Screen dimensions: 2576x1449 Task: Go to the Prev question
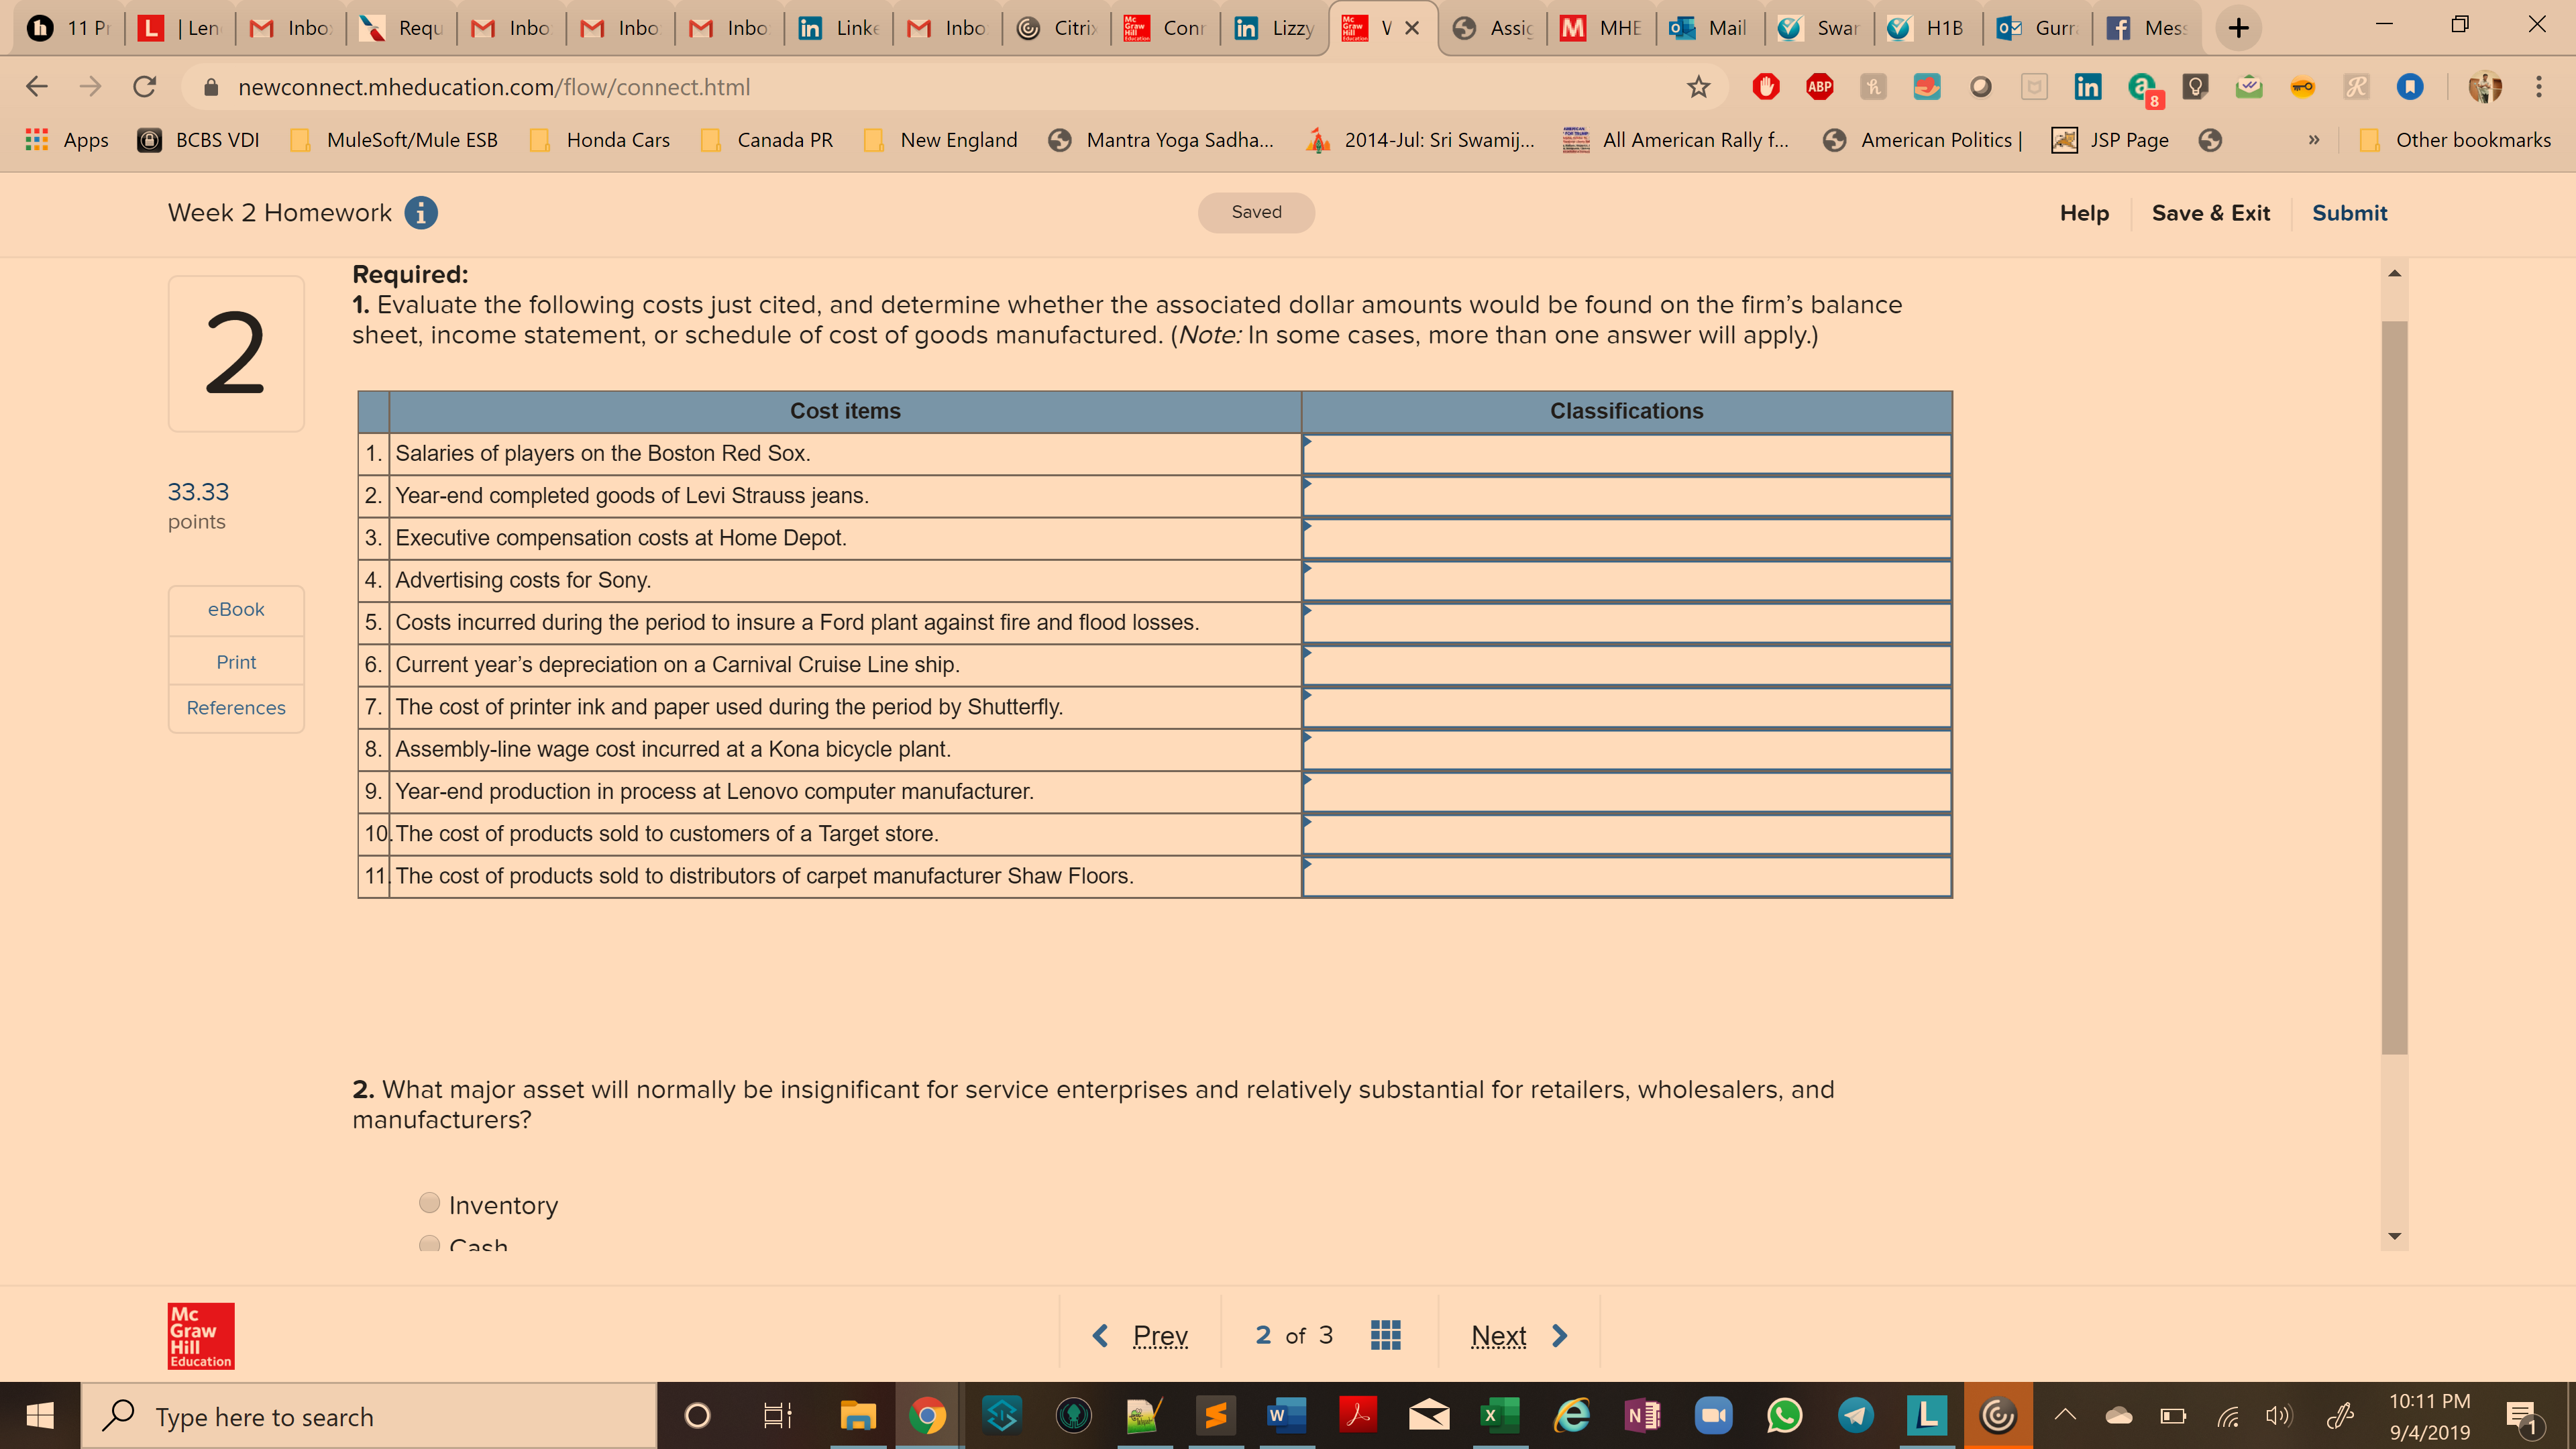pos(1140,1335)
